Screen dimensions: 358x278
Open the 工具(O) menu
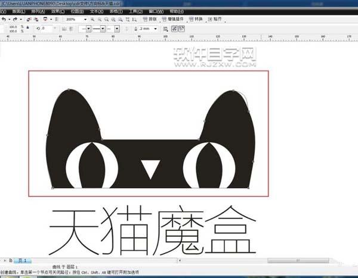[x=135, y=11]
